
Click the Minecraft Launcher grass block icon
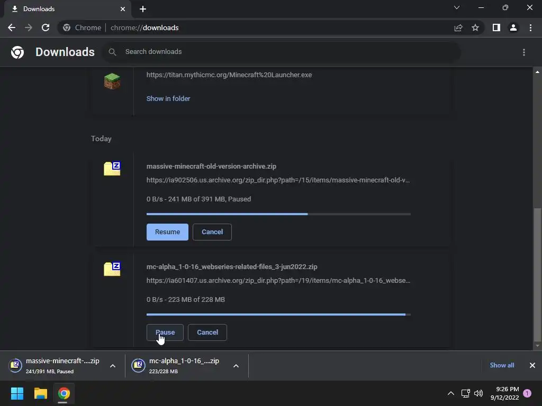(x=112, y=81)
